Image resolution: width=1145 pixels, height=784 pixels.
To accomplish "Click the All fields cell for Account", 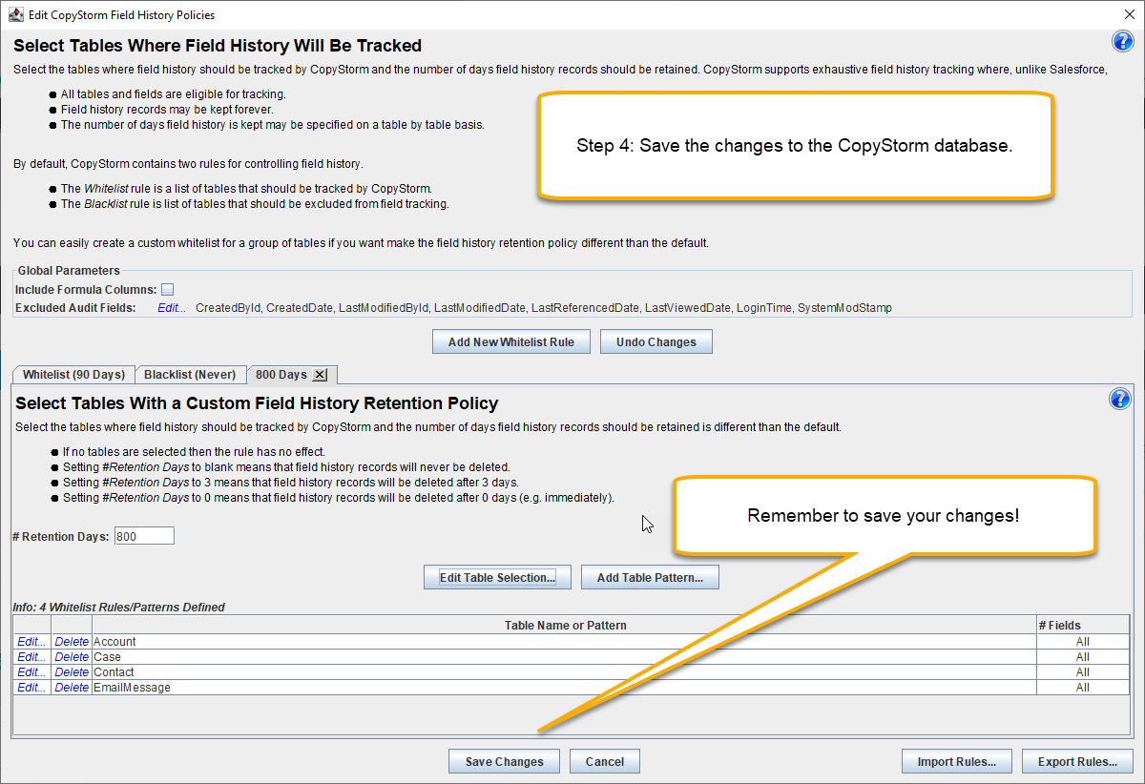I will pos(1083,642).
